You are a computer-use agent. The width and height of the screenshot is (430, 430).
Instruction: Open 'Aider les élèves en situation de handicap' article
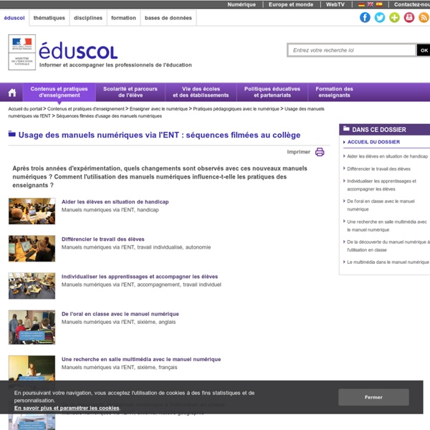coord(115,202)
